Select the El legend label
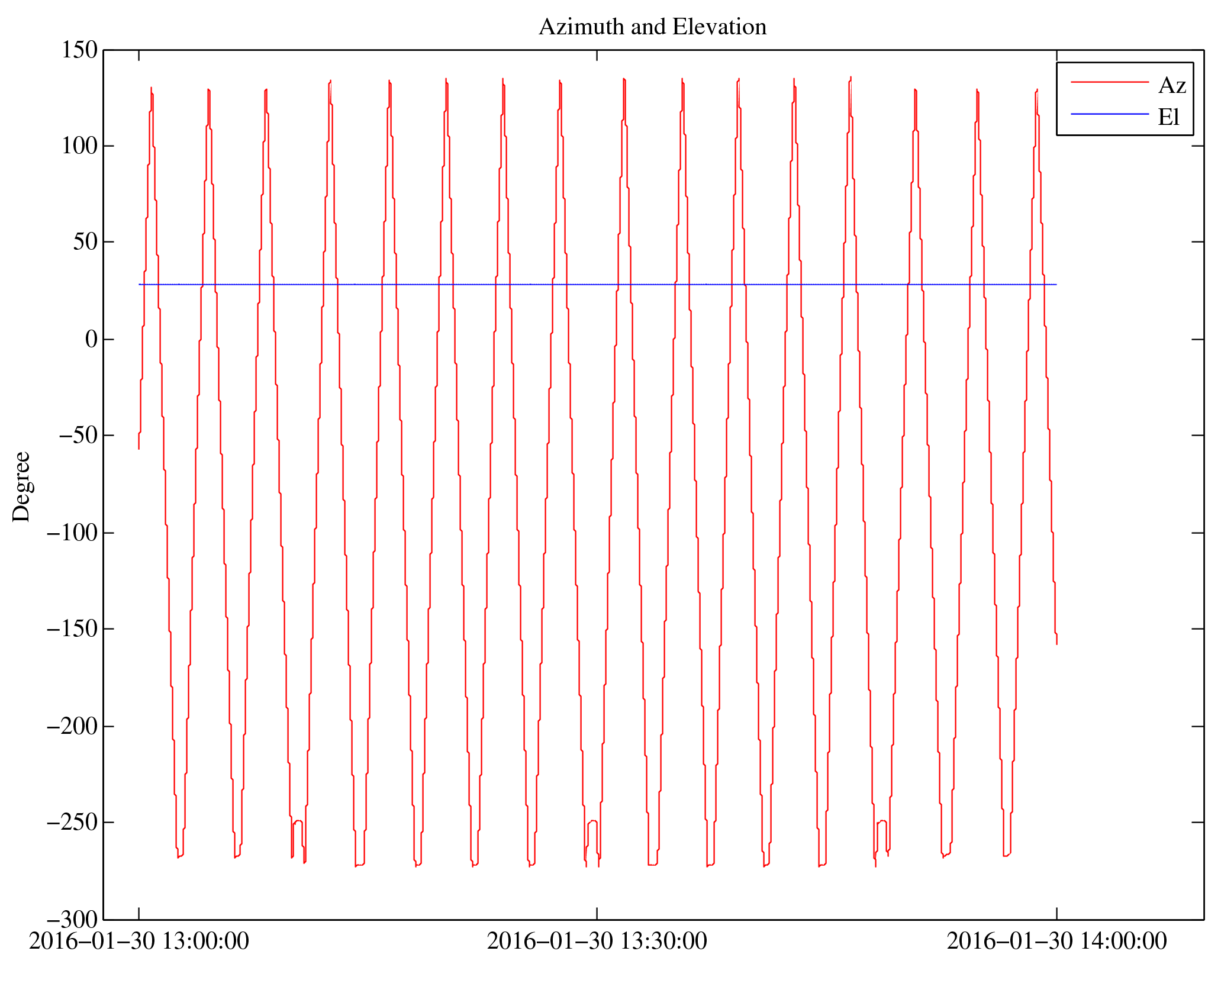Viewport: 1221px width, 996px height. click(x=1168, y=117)
